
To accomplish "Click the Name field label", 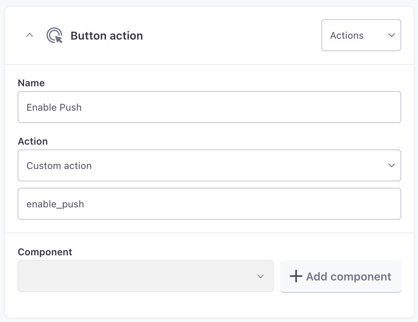I will pos(31,83).
